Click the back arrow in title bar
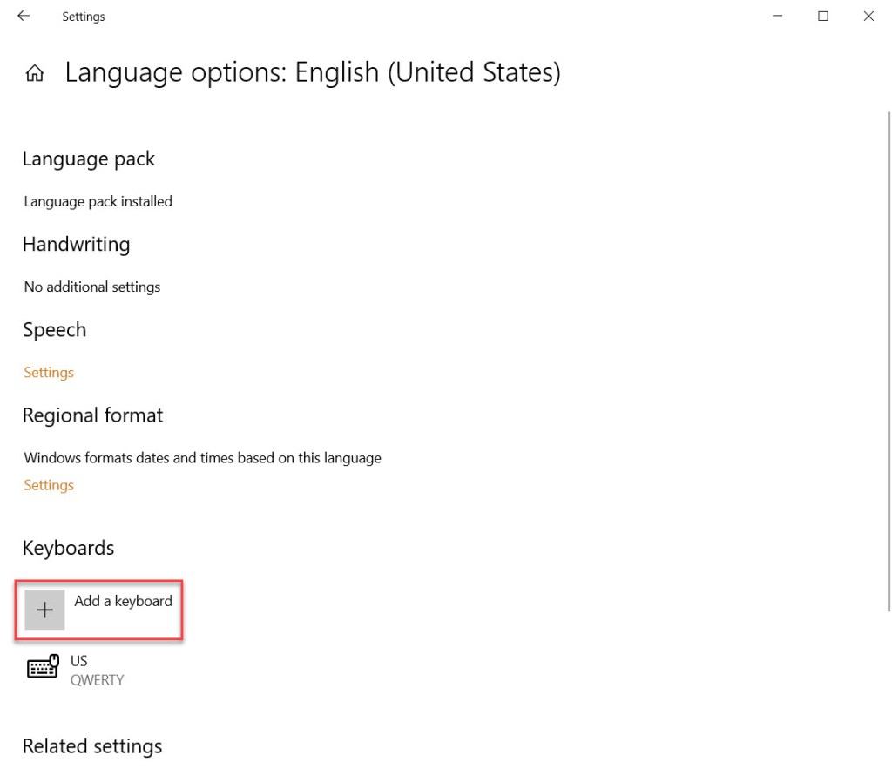The height and width of the screenshot is (769, 892). [24, 16]
